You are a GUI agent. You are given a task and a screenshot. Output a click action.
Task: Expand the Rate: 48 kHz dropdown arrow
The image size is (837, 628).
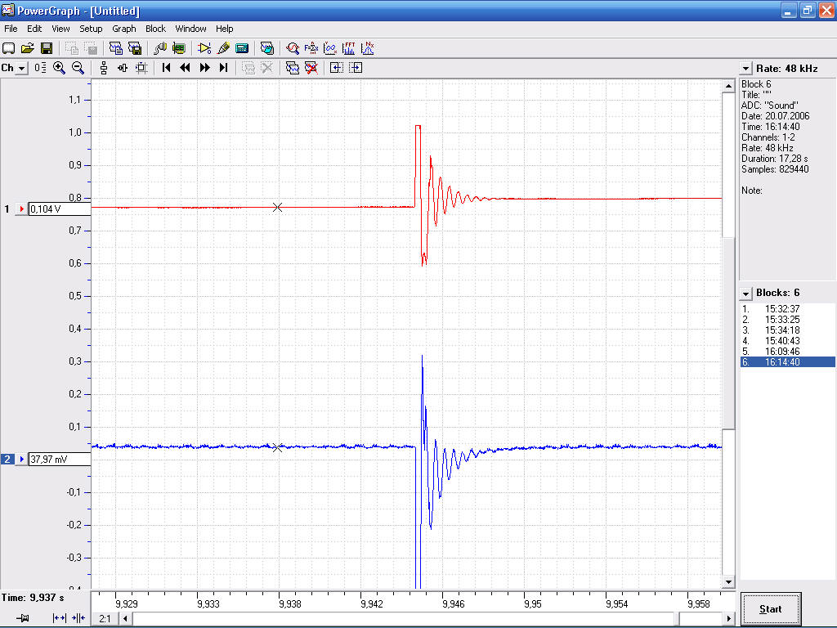[x=745, y=69]
